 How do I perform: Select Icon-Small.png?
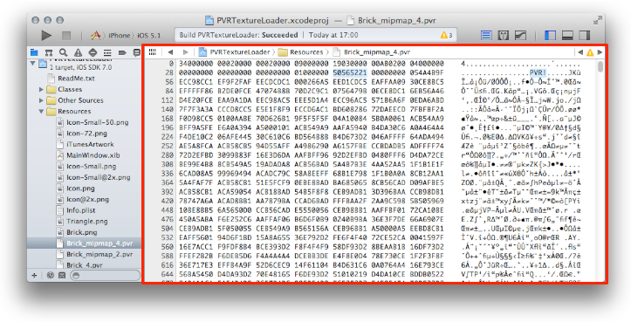pos(91,166)
